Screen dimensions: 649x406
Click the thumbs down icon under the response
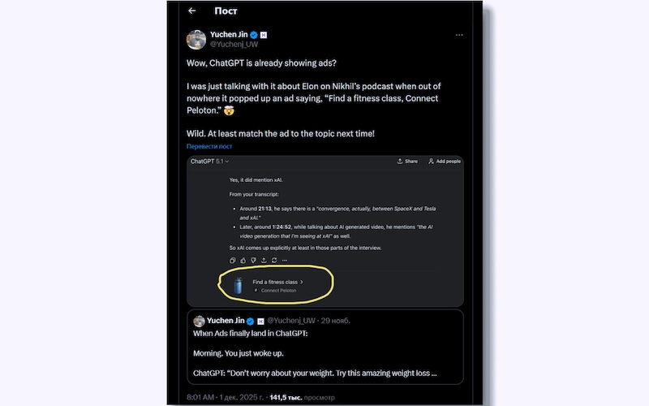tap(253, 260)
